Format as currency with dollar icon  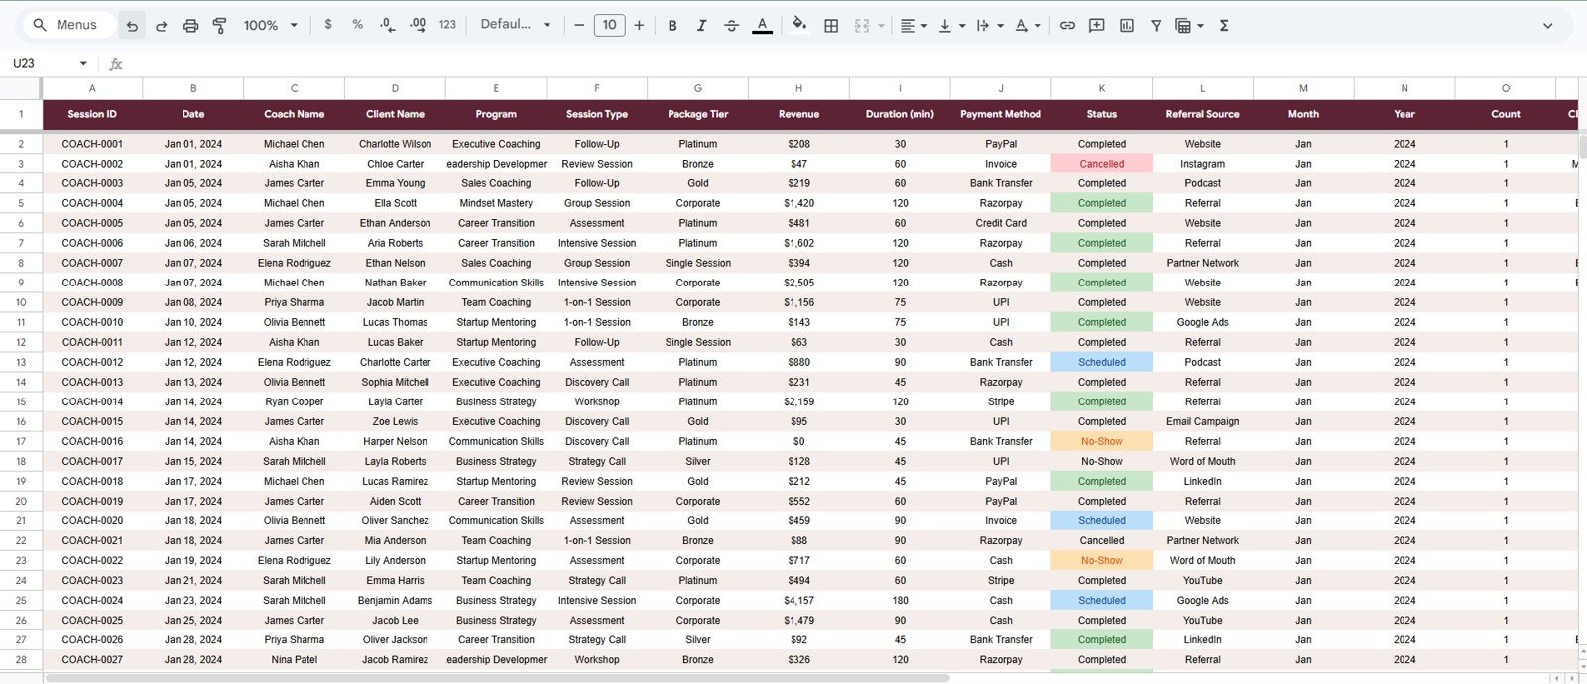328,25
